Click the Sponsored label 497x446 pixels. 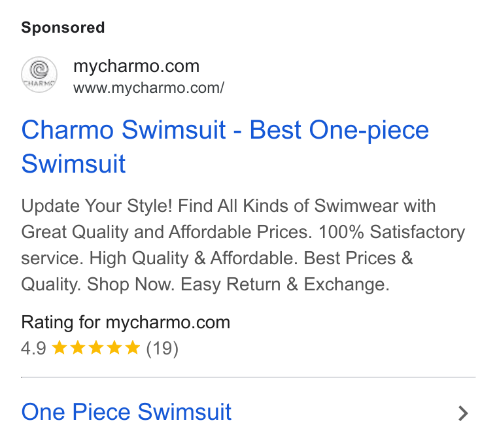click(63, 27)
